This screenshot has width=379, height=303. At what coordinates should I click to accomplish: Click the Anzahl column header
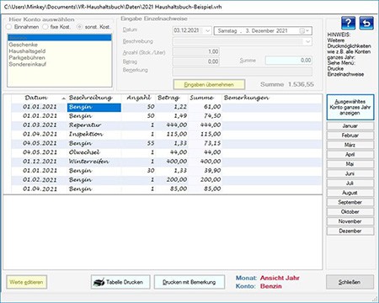tap(138, 98)
